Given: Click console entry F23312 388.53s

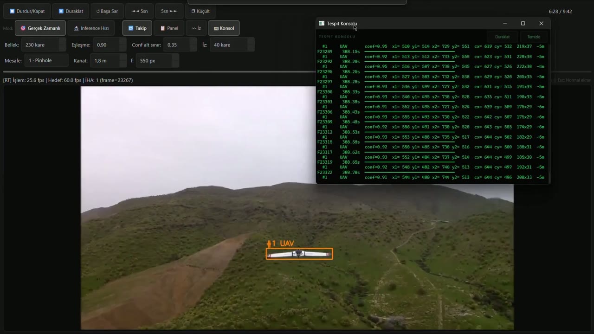Looking at the screenshot, I should coord(338,132).
